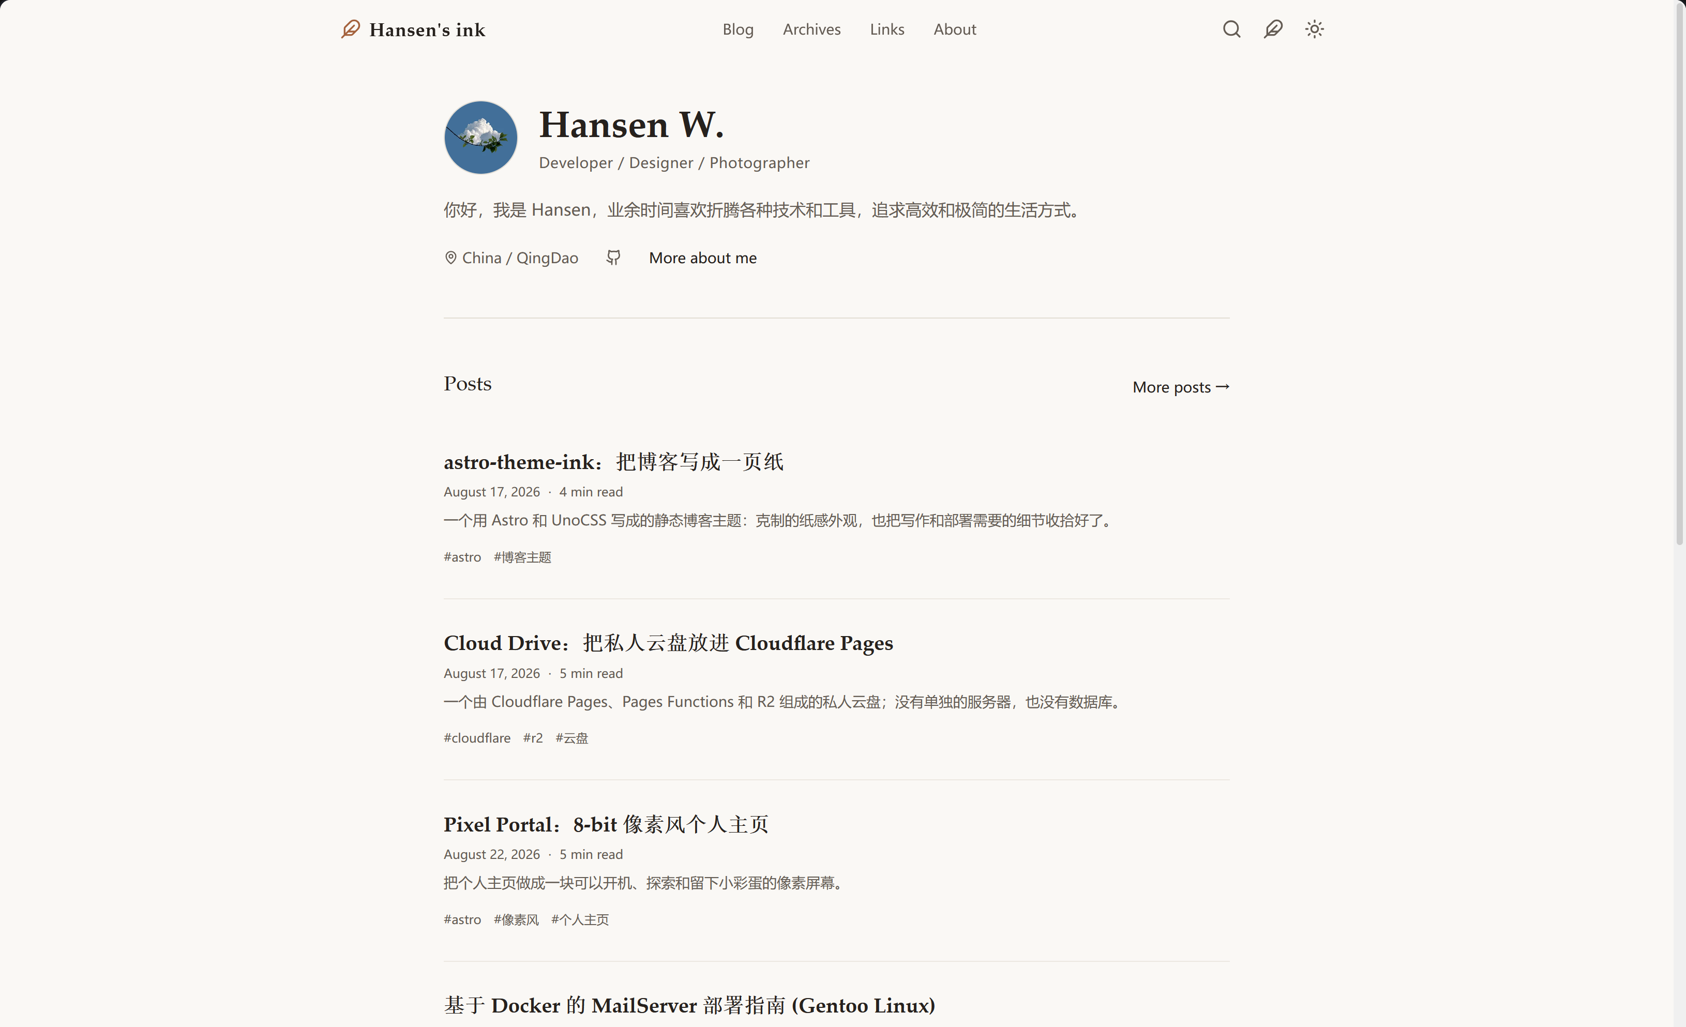The width and height of the screenshot is (1686, 1027).
Task: Click the August 22, 2026 date text
Action: click(x=492, y=855)
